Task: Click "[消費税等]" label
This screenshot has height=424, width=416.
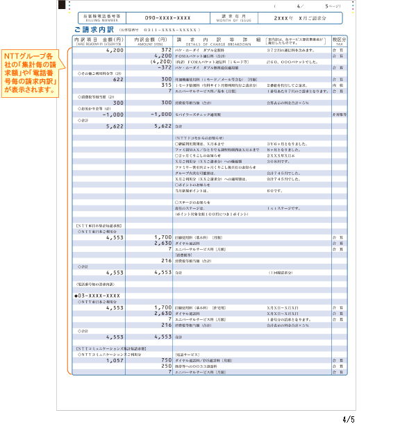Action: pyautogui.click(x=183, y=255)
